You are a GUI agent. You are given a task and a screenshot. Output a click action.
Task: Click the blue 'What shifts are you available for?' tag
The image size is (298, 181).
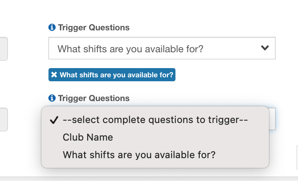click(116, 75)
